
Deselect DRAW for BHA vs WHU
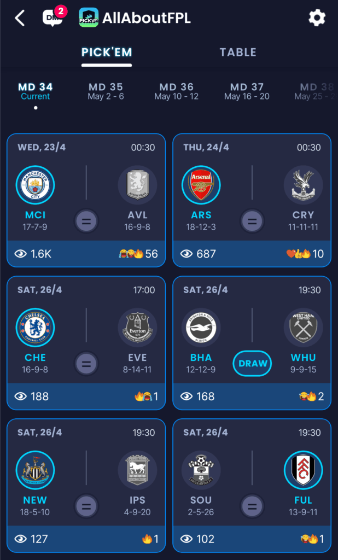pos(252,364)
